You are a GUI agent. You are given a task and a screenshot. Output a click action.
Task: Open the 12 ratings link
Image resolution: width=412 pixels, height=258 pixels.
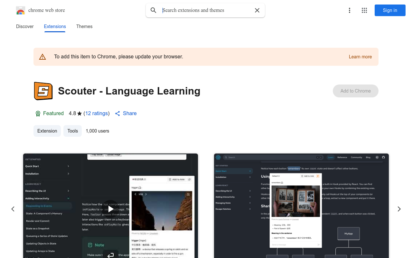click(x=97, y=114)
